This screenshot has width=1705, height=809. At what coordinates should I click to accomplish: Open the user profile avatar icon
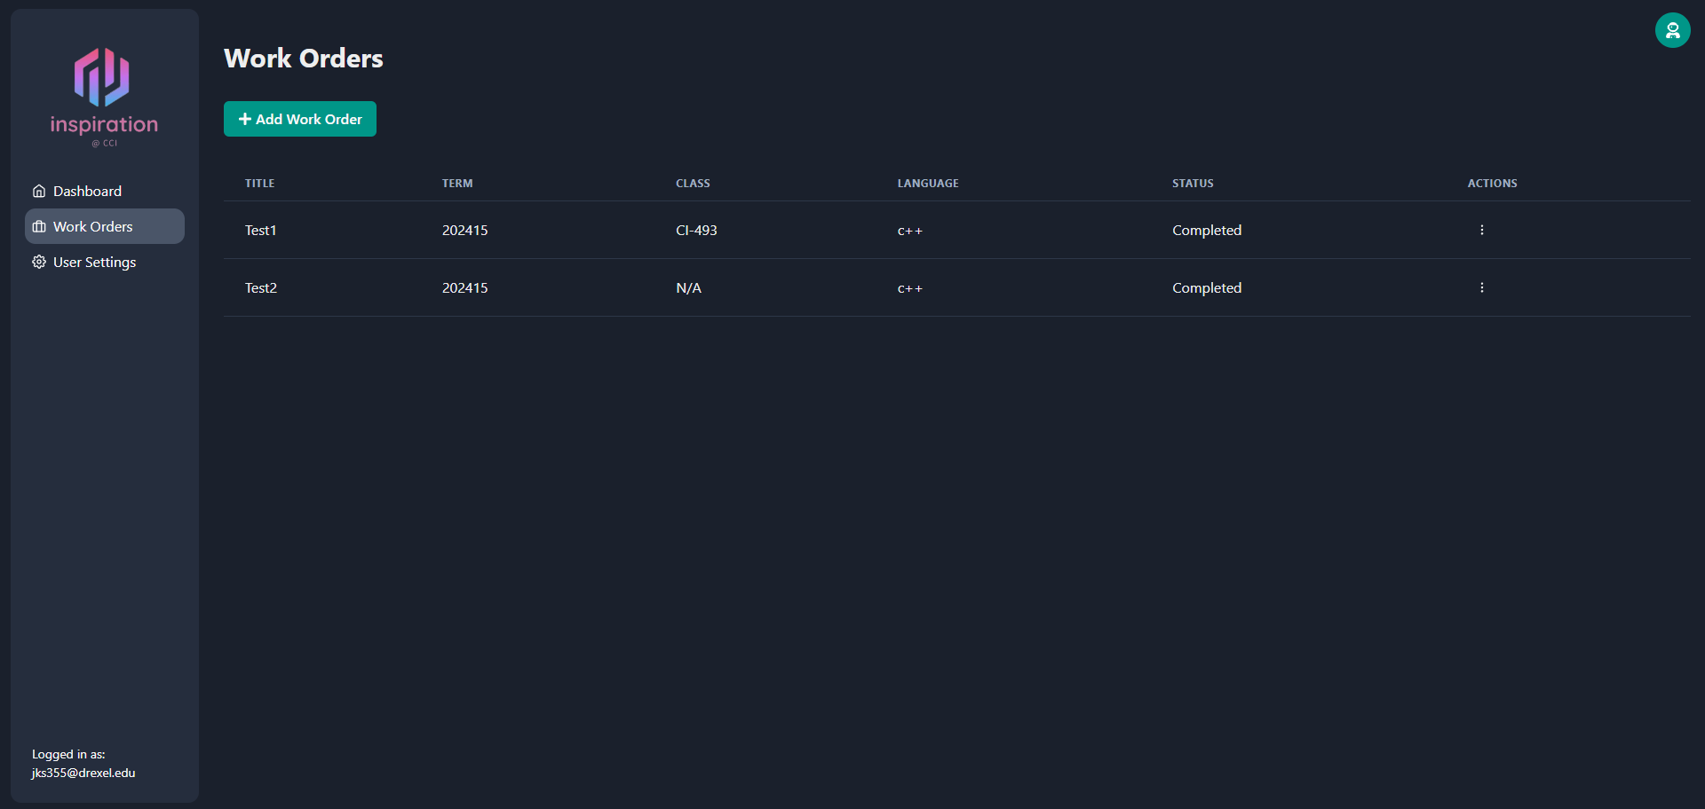point(1673,29)
